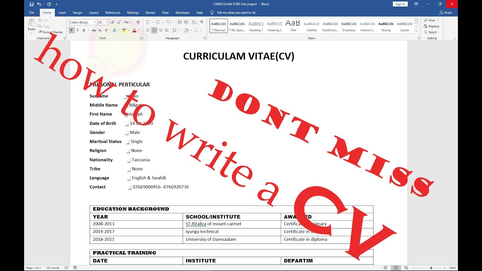Switch to the Mailings tab
The width and height of the screenshot is (482, 271).
[133, 12]
